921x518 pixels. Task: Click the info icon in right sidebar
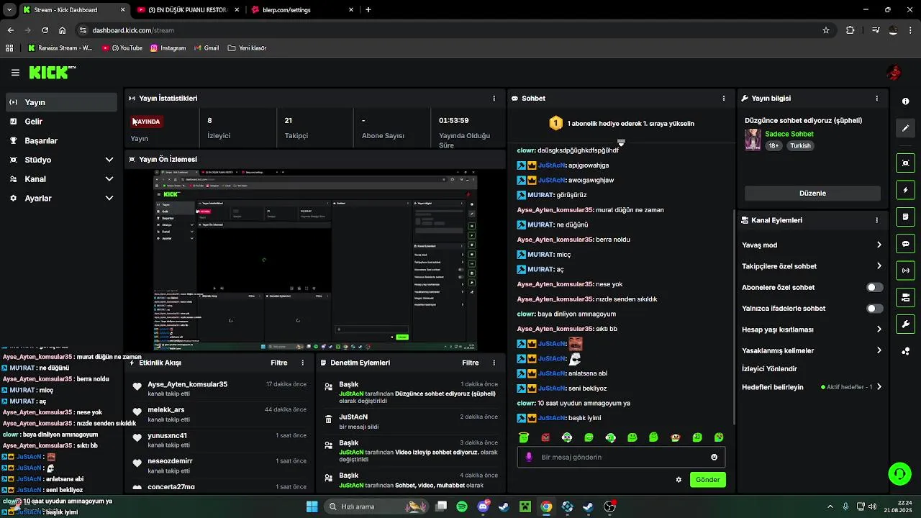[x=906, y=101]
